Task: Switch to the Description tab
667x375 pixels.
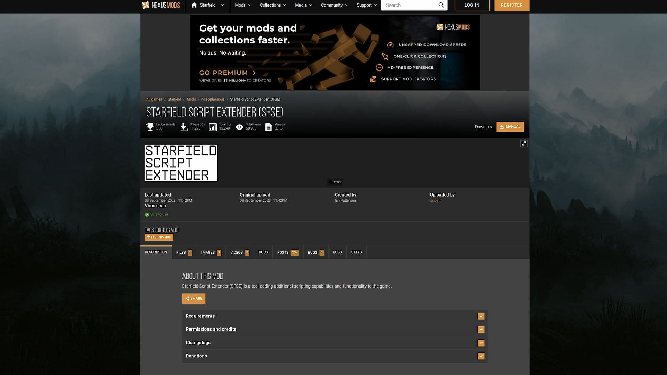Action: click(156, 252)
